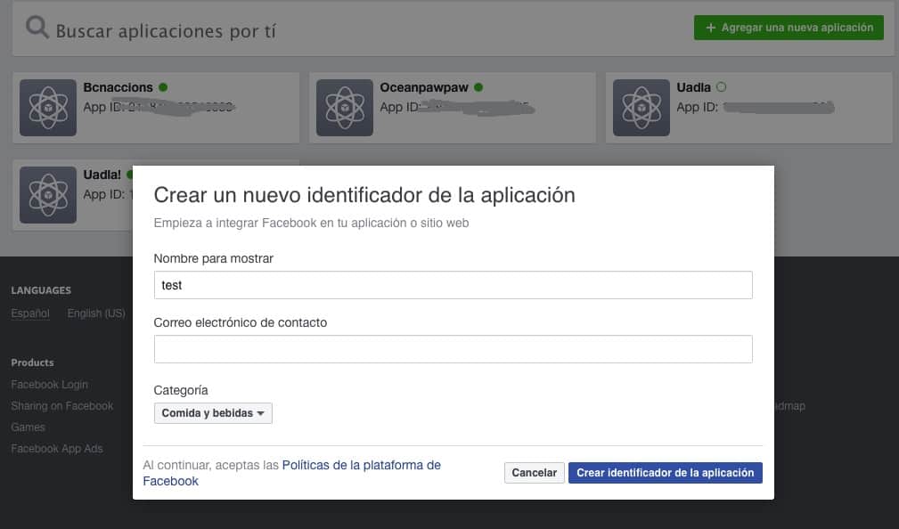Open the Facebook Login product link
The height and width of the screenshot is (529, 899).
click(x=49, y=385)
